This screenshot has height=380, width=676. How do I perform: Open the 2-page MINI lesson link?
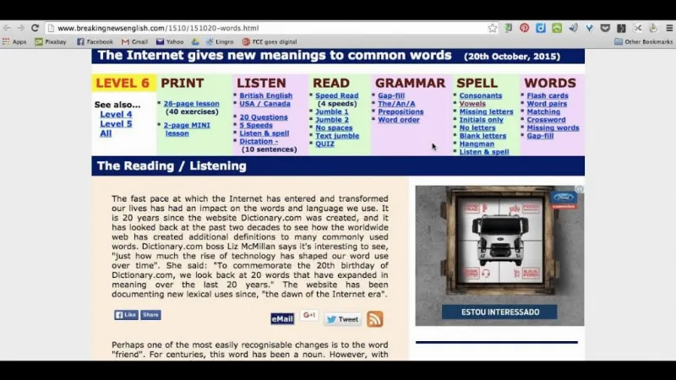(187, 129)
